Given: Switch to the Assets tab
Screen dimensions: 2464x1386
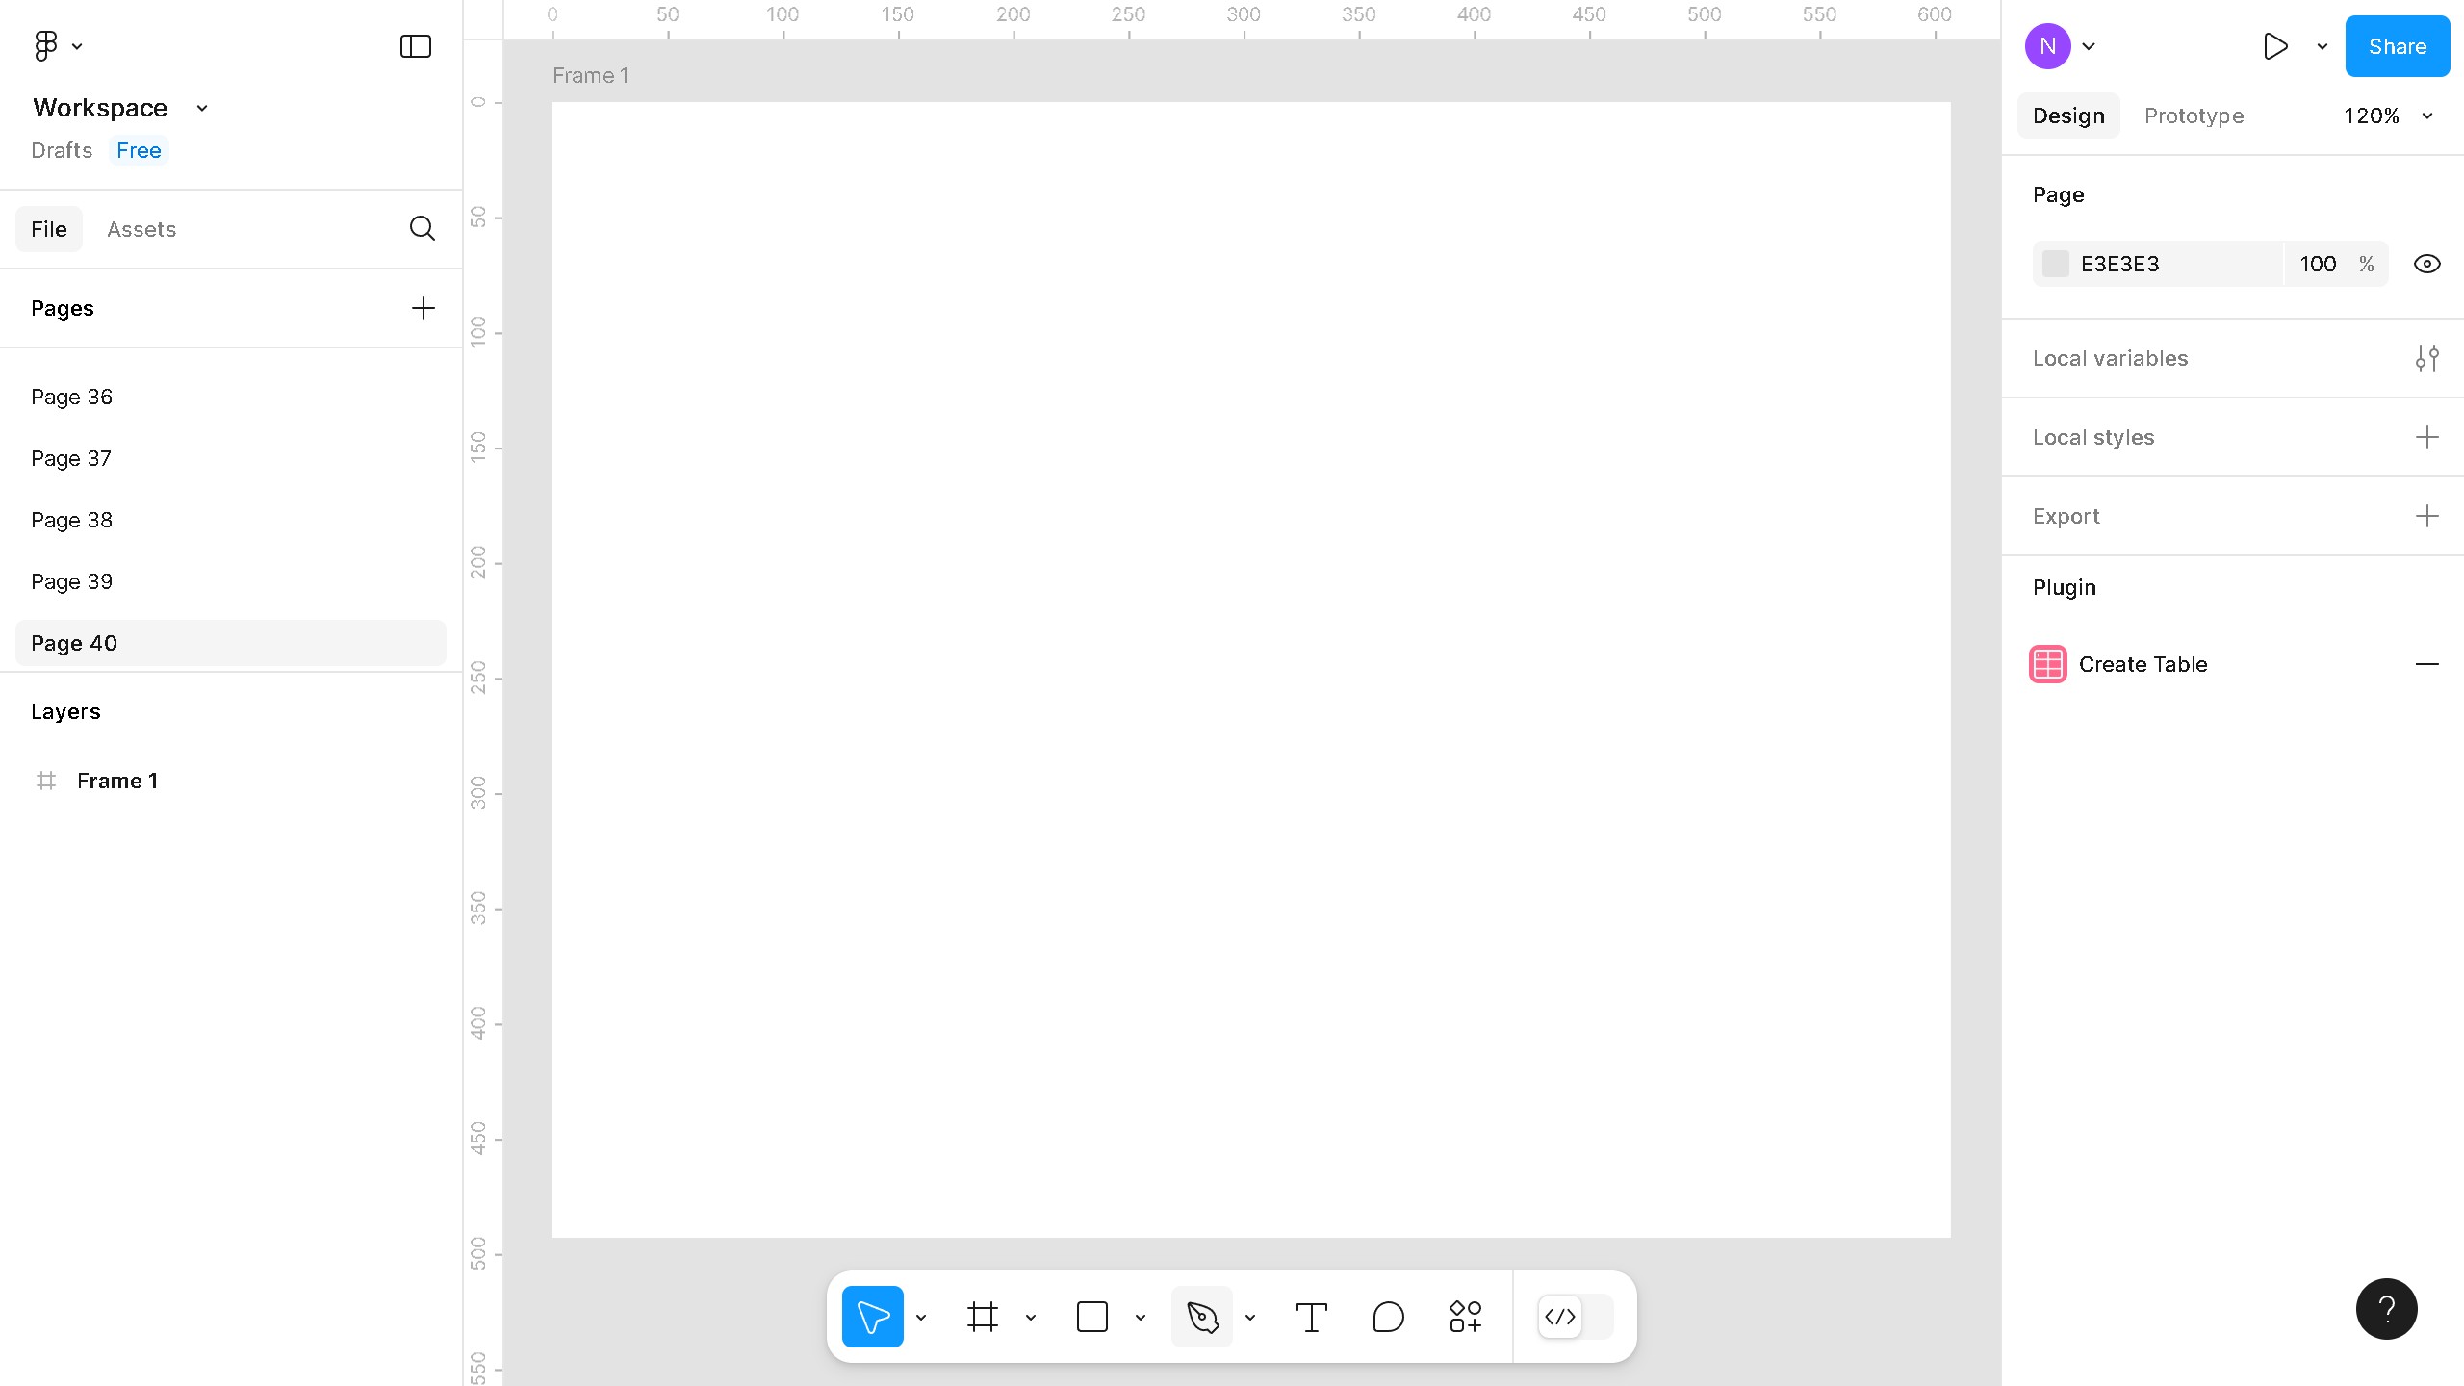Looking at the screenshot, I should 141,228.
